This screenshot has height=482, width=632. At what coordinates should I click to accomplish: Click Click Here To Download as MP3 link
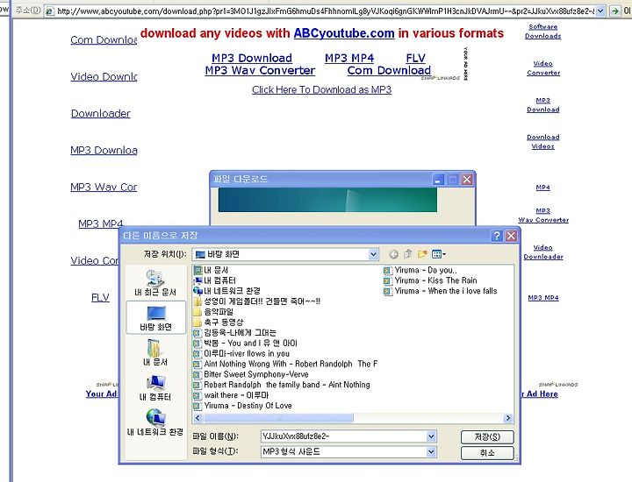click(321, 89)
